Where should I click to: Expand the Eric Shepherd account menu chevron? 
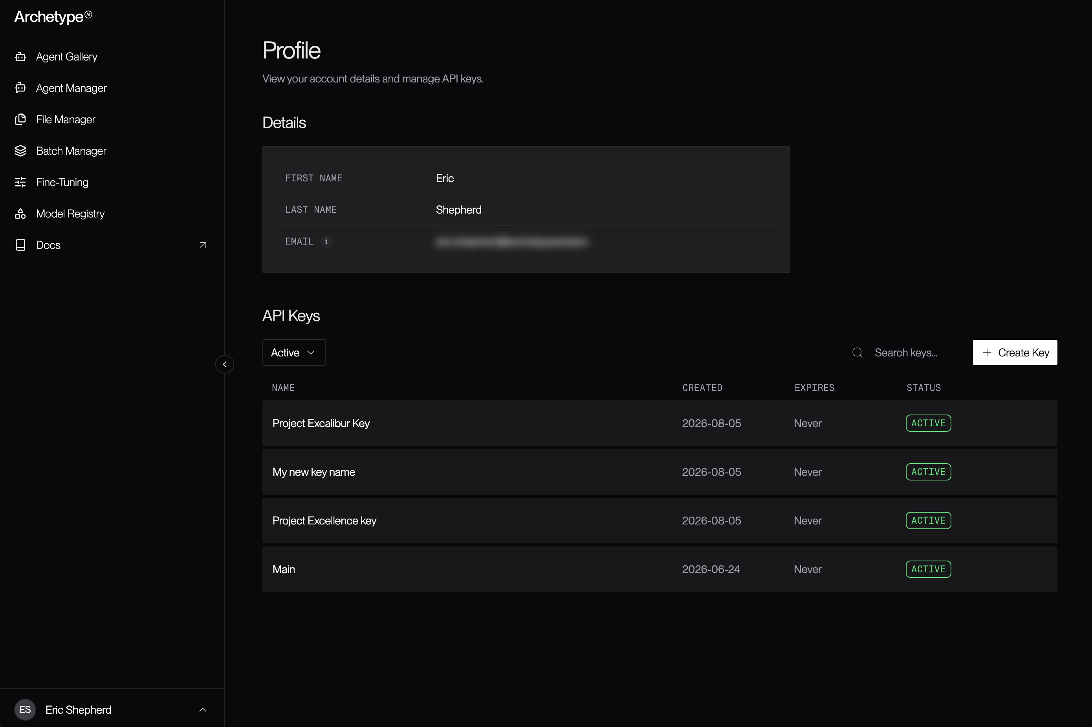(x=203, y=710)
